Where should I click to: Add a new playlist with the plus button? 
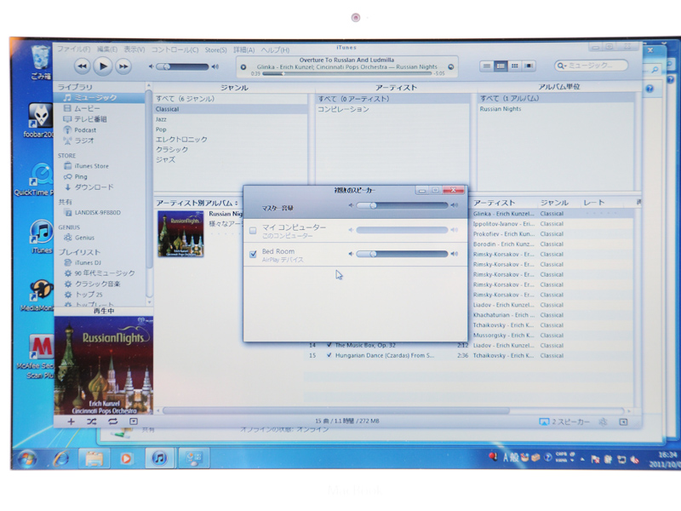pos(71,421)
